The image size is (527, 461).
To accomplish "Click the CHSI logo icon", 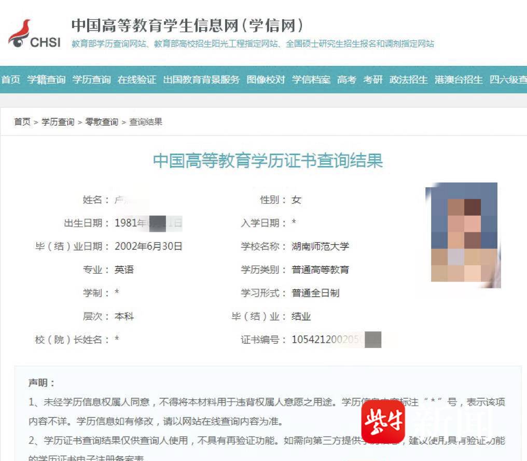I will pyautogui.click(x=34, y=34).
